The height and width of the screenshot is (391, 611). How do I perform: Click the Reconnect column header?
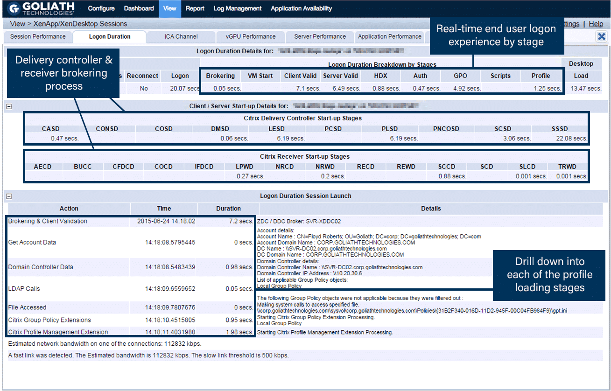(x=142, y=76)
